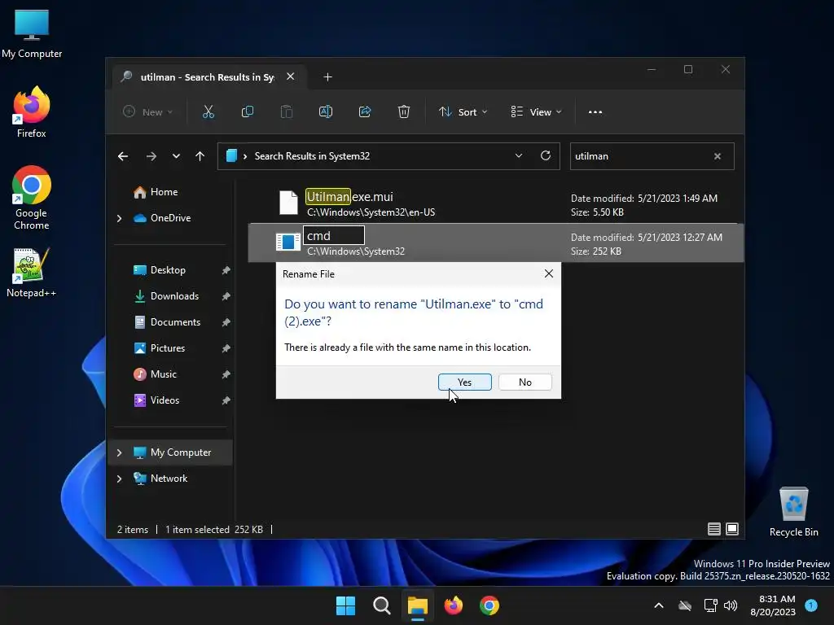834x625 pixels.
Task: Open Music in navigation pane
Action: (155, 374)
